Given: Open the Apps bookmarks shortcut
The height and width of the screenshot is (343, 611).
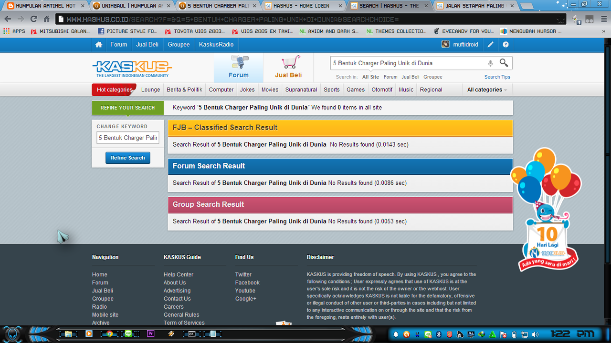Looking at the screenshot, I should point(14,31).
